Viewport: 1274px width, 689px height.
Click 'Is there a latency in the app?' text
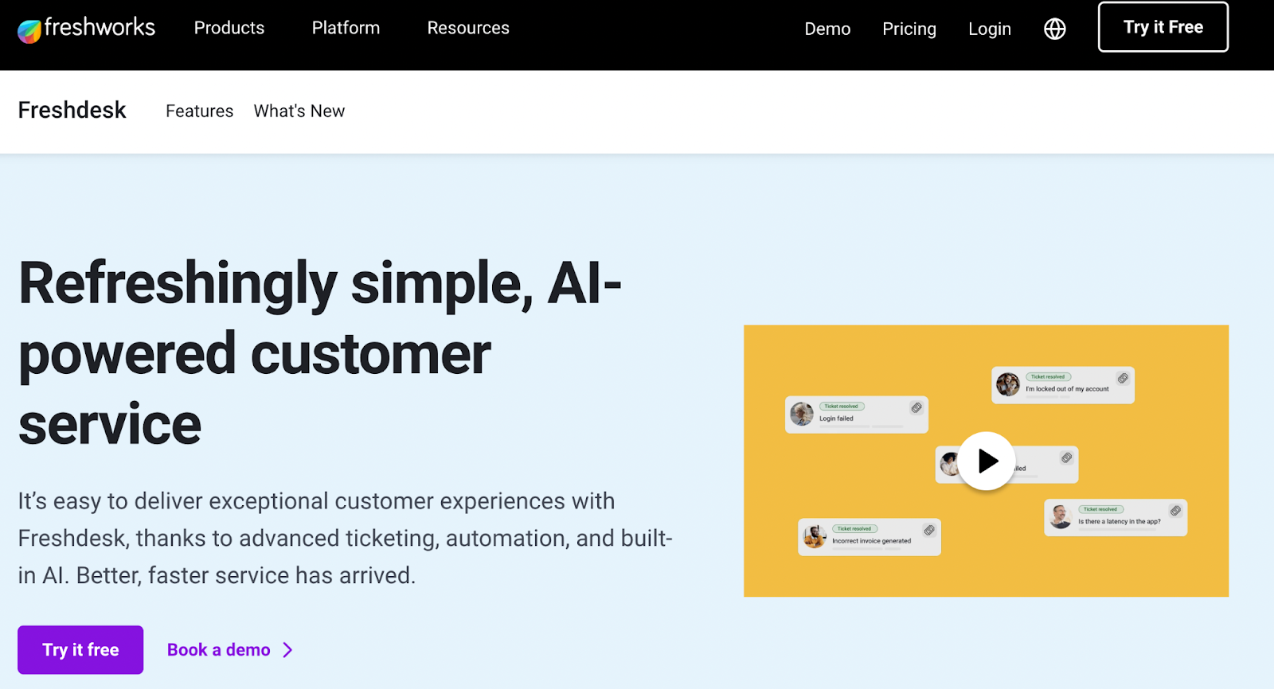1120,522
